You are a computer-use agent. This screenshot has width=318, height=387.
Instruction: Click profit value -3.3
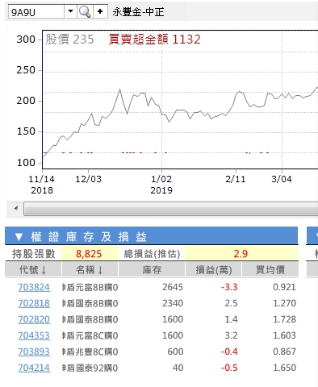point(229,287)
